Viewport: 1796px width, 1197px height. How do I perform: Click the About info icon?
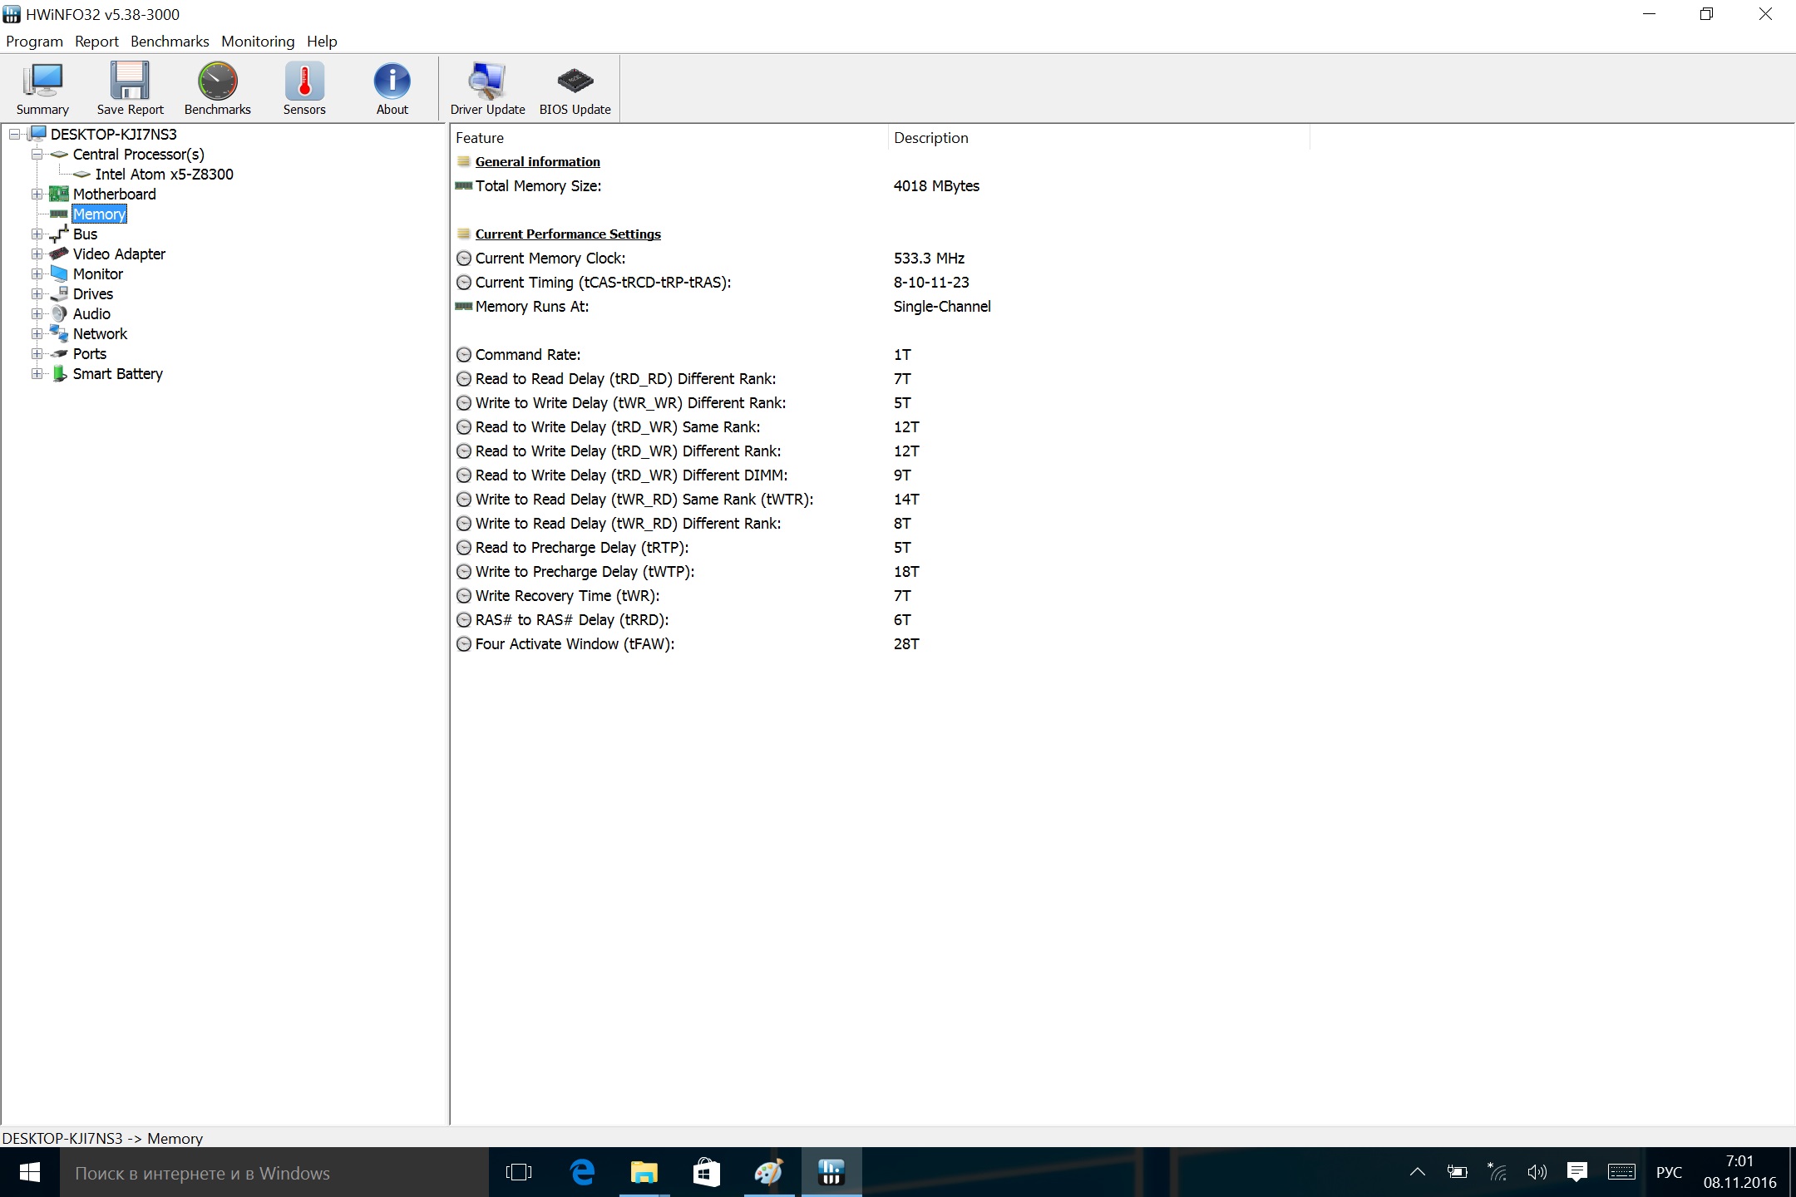click(392, 88)
